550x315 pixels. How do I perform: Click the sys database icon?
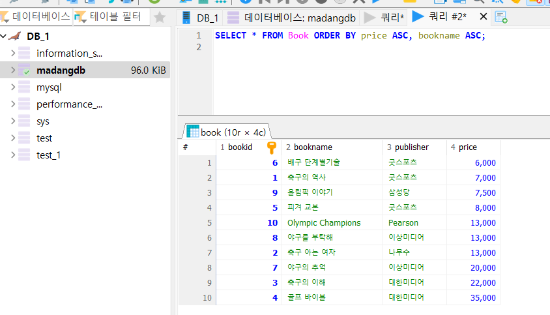[24, 121]
